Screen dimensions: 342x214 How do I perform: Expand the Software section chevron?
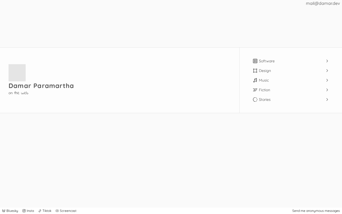(x=327, y=61)
